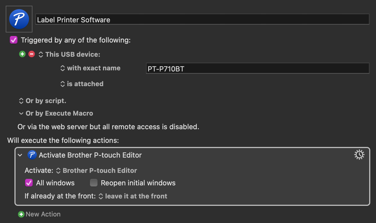Collapse the Or by Execute Macro section
Screen dimensions: 376x223
tap(21, 113)
